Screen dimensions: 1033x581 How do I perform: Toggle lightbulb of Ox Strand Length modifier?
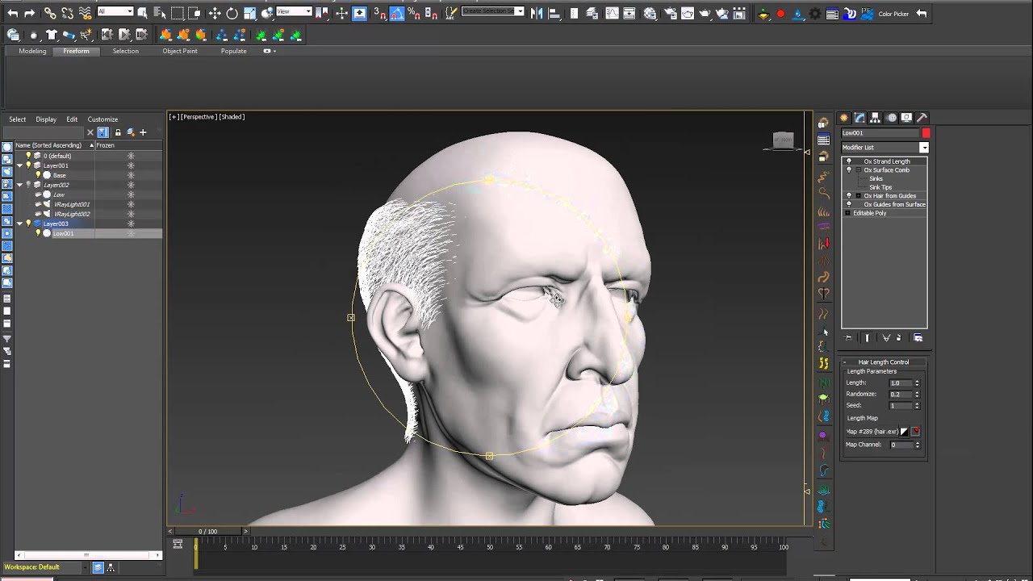849,161
